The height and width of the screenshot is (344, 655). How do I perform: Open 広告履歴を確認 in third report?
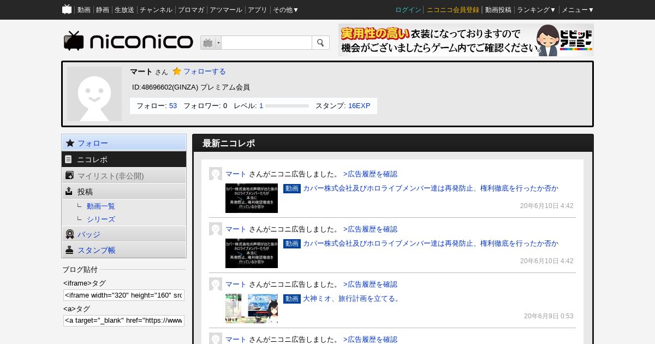coord(370,284)
